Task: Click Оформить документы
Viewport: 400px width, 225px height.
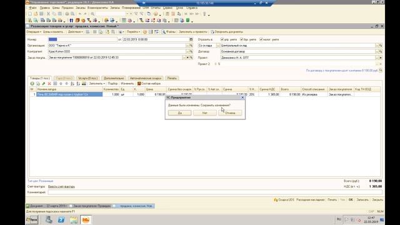Action: click(227, 32)
